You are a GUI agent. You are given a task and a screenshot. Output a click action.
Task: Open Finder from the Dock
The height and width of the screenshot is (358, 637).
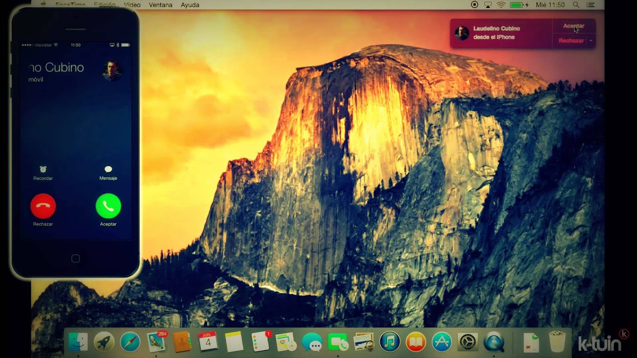pos(78,342)
